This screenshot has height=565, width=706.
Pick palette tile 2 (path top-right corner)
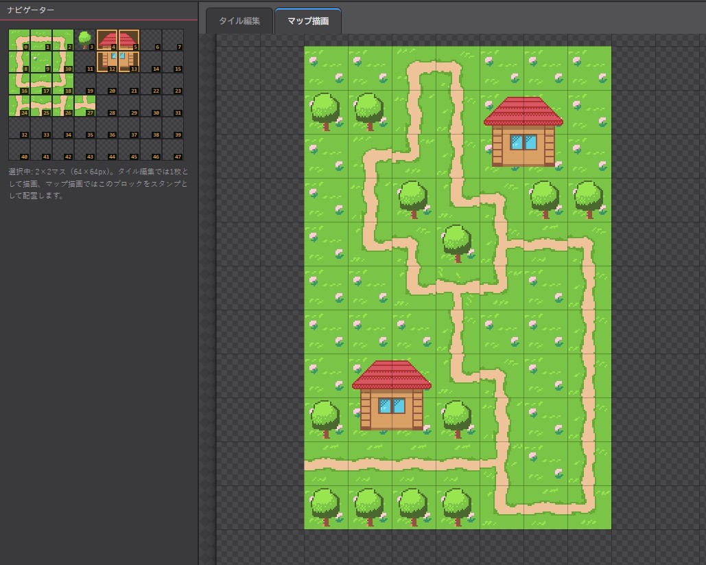(63, 40)
